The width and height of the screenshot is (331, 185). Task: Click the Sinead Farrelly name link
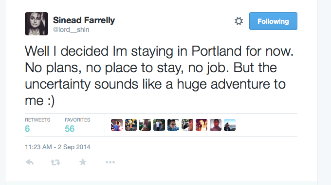84,20
